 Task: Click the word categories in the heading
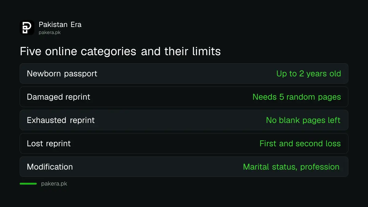click(109, 52)
